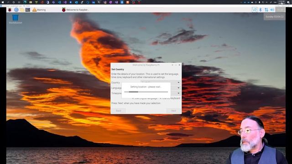Image resolution: width=292 pixels, height=164 pixels.
Task: Switch to the Warning taskbar window
Action: [x=39, y=10]
